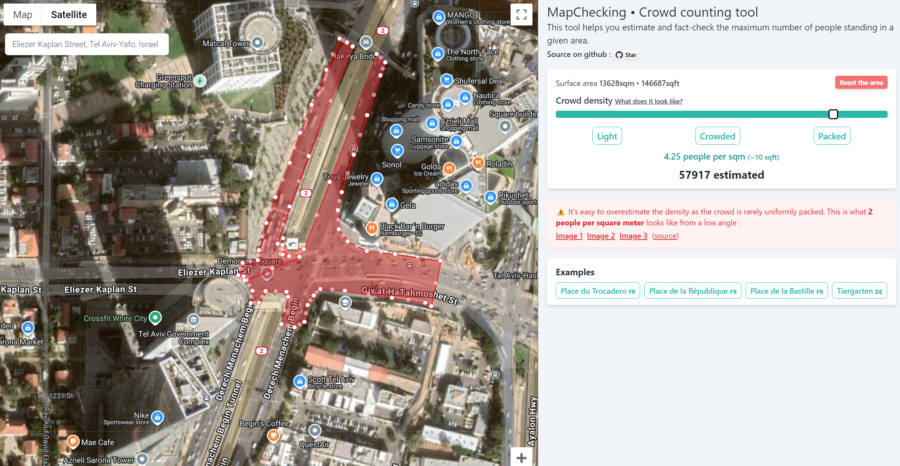Undo last polygon point on map

tap(292, 244)
